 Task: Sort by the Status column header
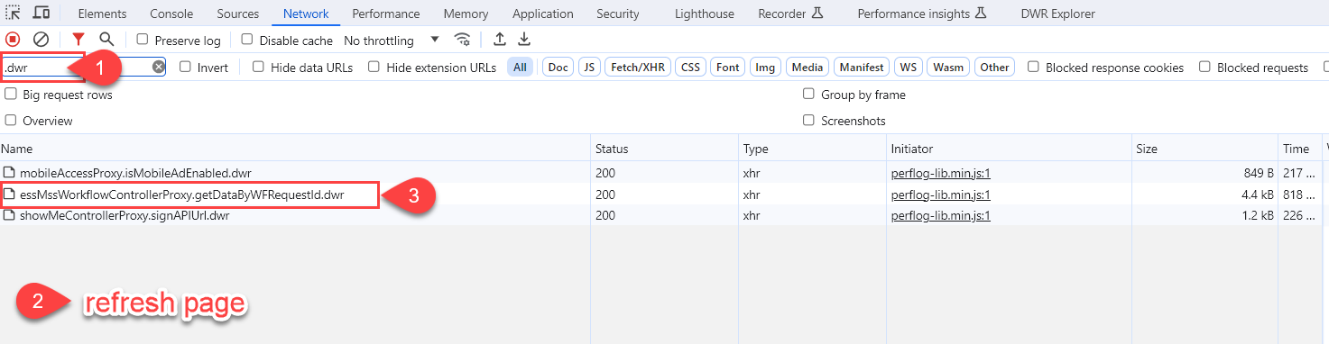(x=665, y=149)
